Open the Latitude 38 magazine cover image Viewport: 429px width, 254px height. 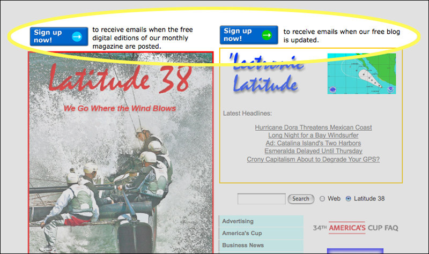coord(121,153)
